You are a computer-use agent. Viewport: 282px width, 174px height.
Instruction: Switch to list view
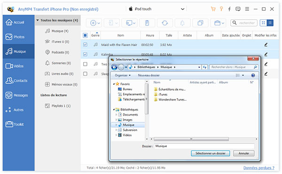click(270, 23)
